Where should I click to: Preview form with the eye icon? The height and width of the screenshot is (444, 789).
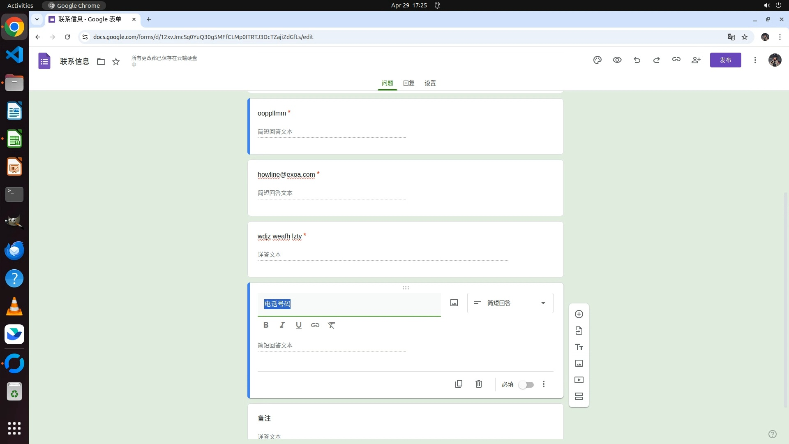click(617, 60)
